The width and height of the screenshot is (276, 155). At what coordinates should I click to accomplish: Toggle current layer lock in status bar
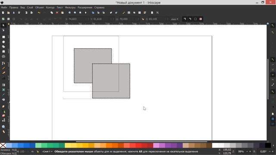[38, 152]
